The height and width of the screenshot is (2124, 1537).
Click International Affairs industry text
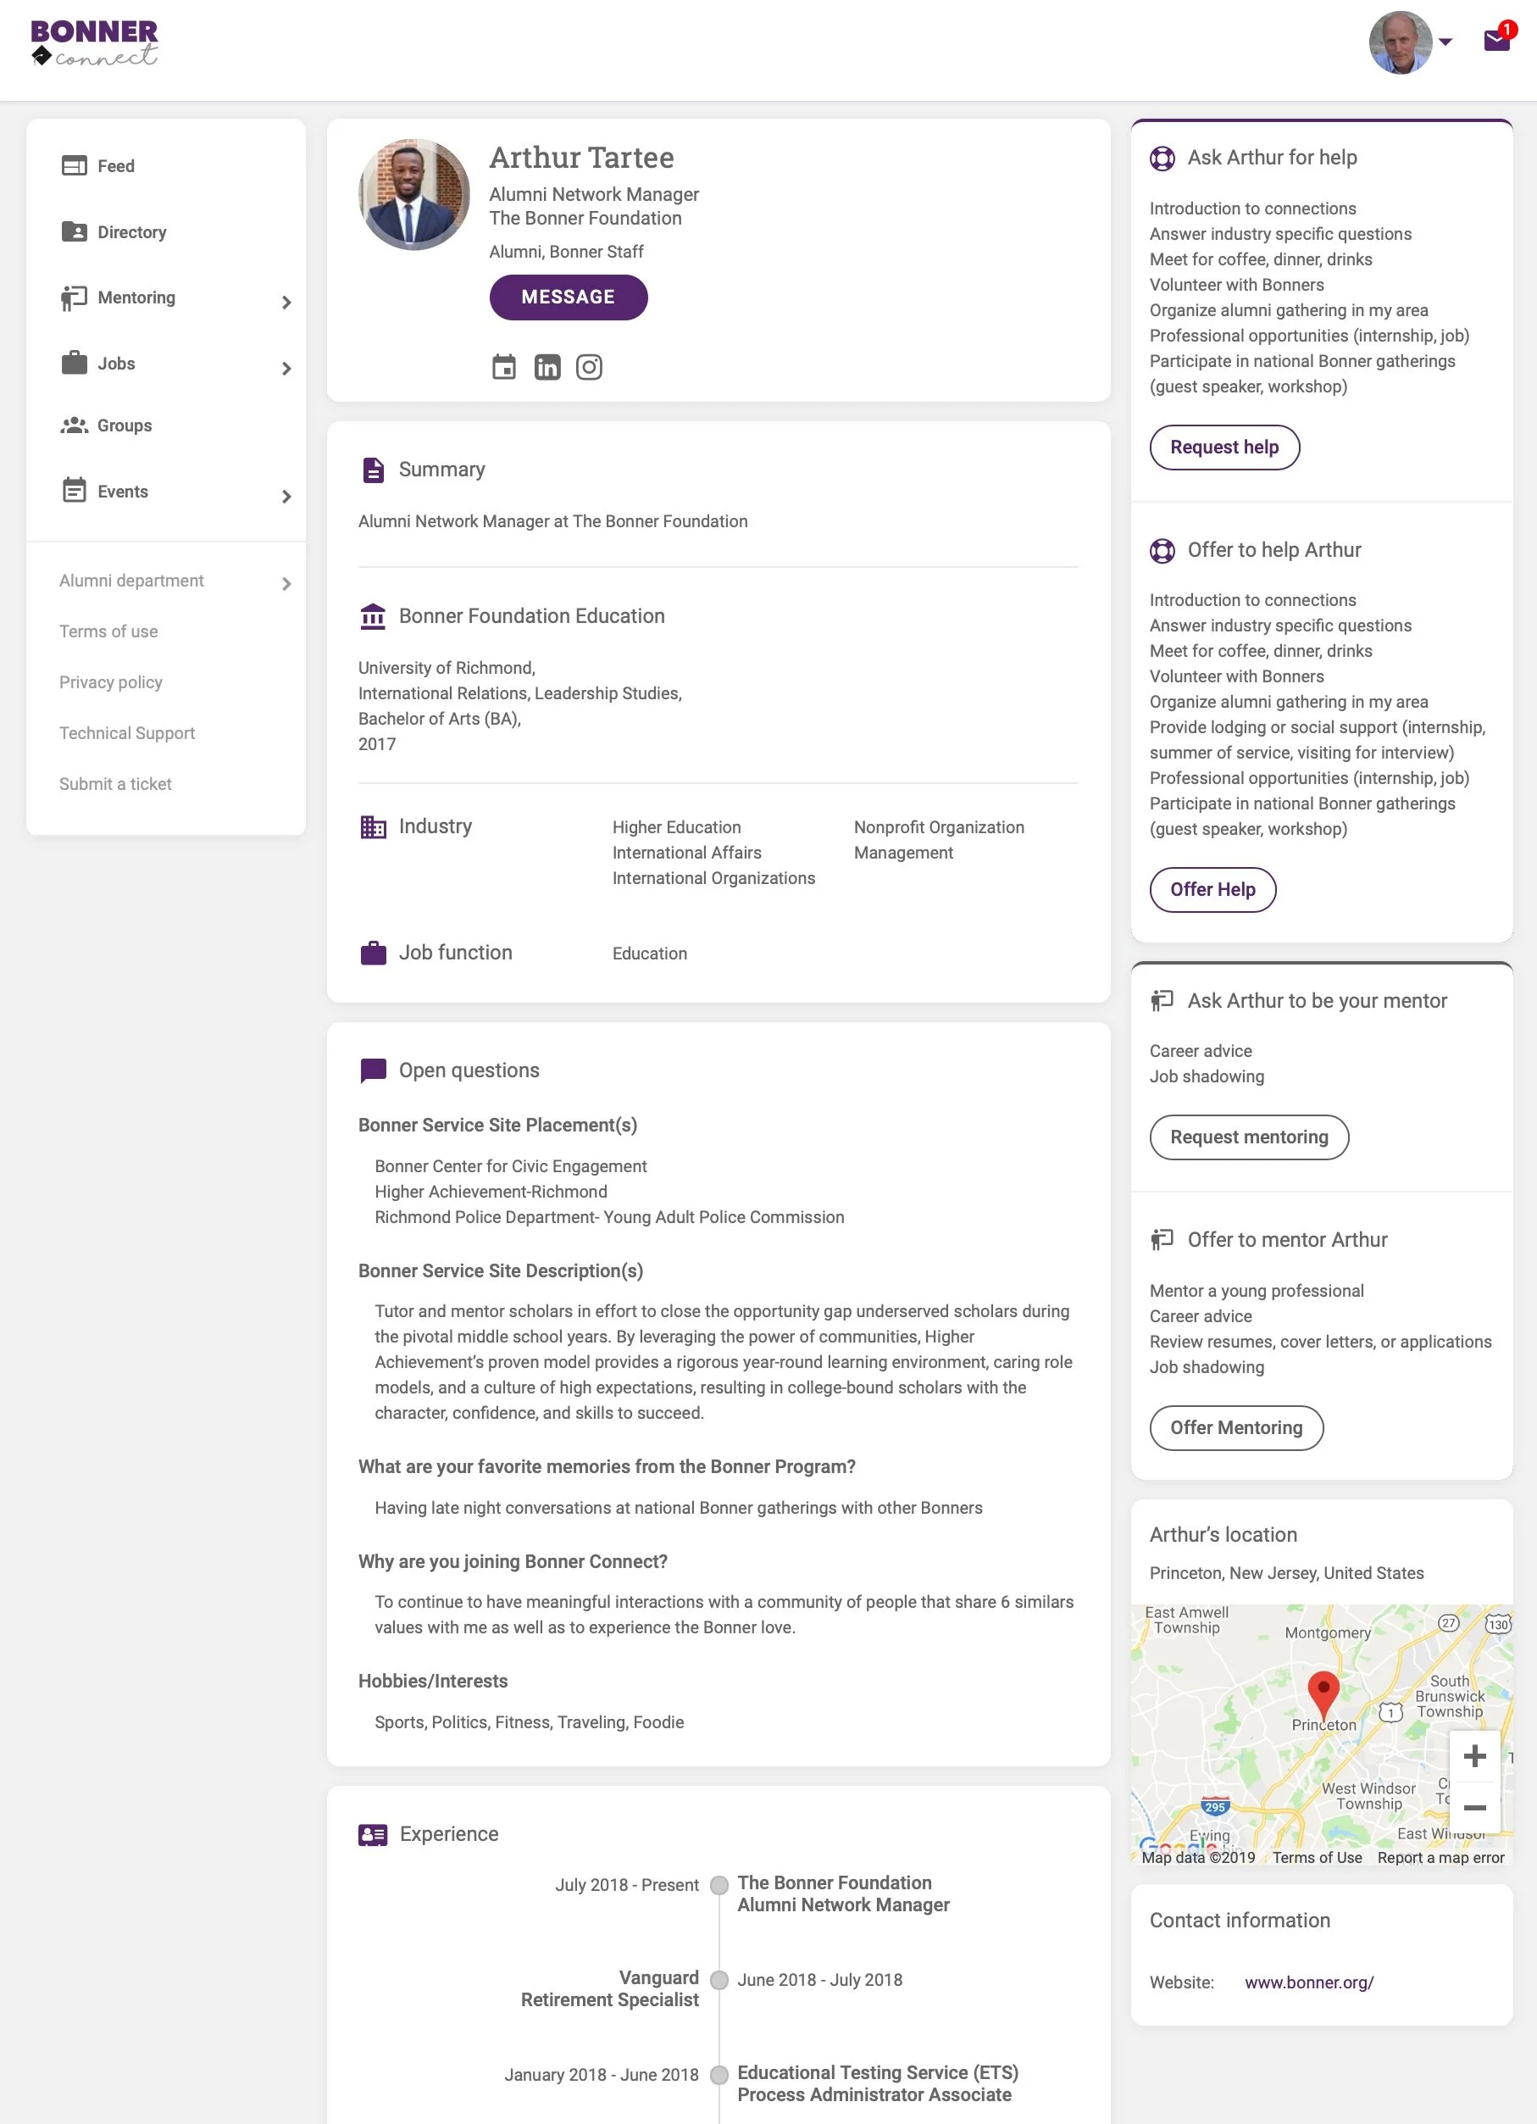click(x=686, y=852)
